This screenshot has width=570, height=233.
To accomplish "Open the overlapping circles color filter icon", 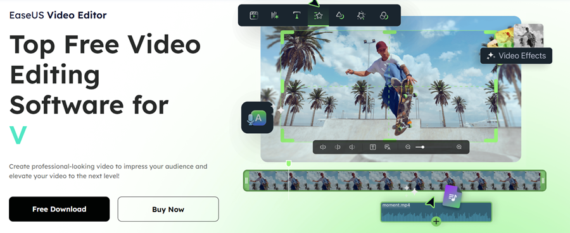I will 384,16.
